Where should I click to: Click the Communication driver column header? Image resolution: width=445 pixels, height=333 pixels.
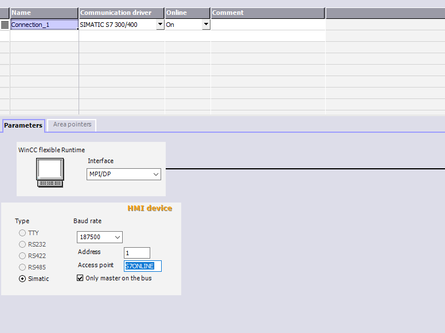tap(122, 13)
